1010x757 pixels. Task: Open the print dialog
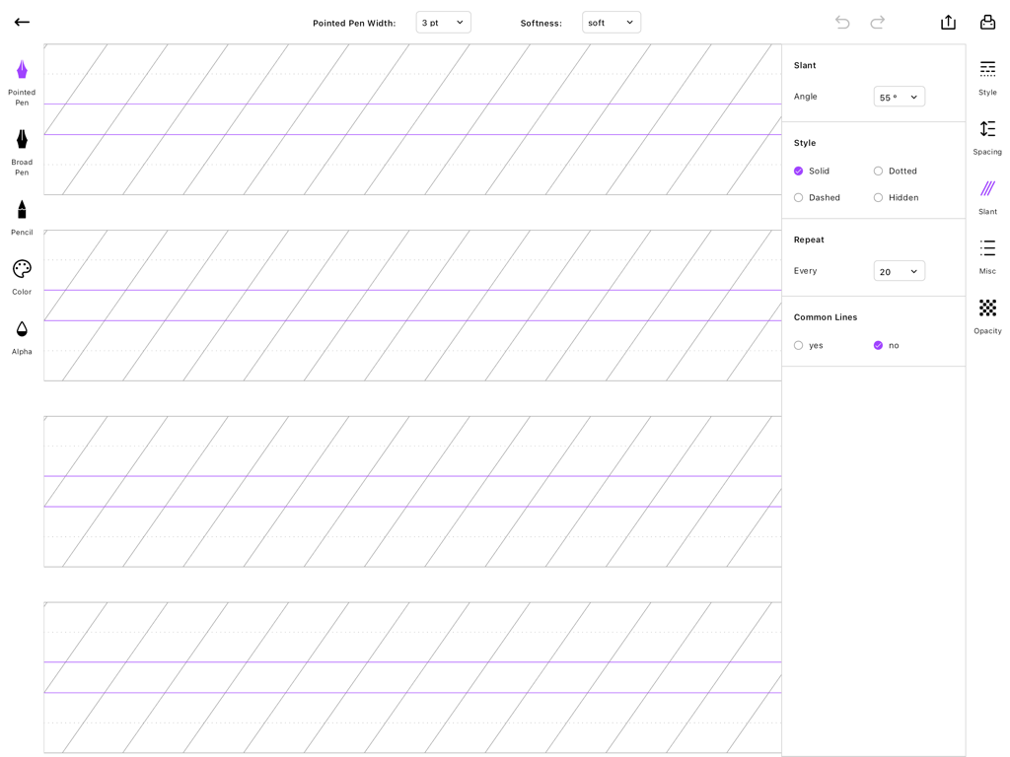pos(987,22)
